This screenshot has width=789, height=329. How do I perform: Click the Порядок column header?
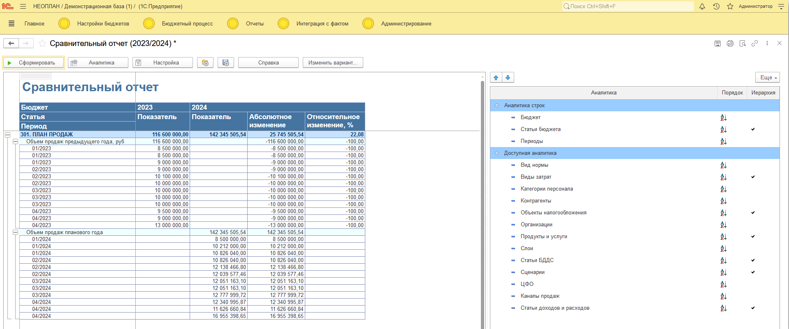click(x=732, y=93)
